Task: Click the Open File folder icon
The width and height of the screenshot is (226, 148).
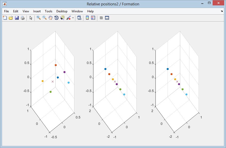Action: click(x=11, y=18)
